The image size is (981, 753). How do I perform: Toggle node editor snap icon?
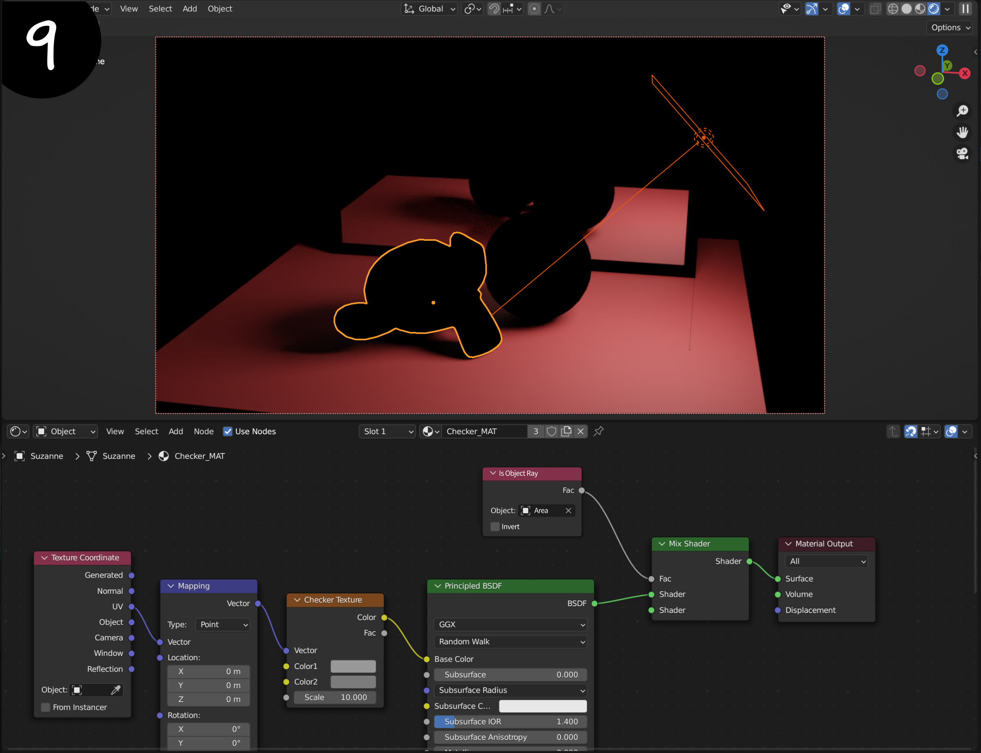[911, 431]
